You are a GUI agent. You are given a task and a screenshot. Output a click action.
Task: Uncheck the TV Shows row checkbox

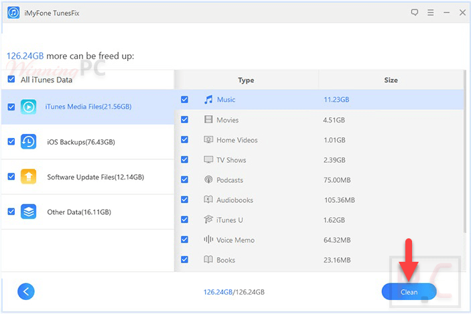pyautogui.click(x=185, y=159)
